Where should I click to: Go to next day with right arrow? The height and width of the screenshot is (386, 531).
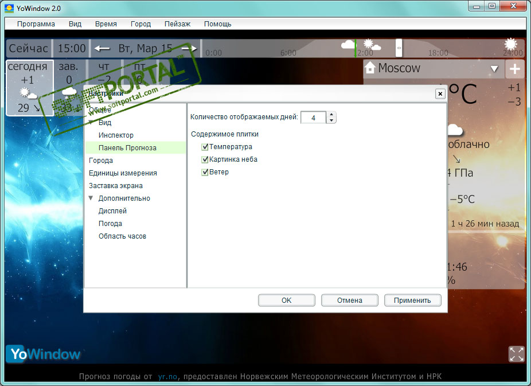(x=189, y=49)
